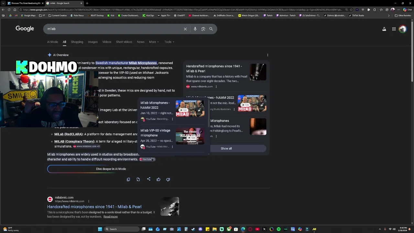Click the YouTube source chip

coord(147,159)
